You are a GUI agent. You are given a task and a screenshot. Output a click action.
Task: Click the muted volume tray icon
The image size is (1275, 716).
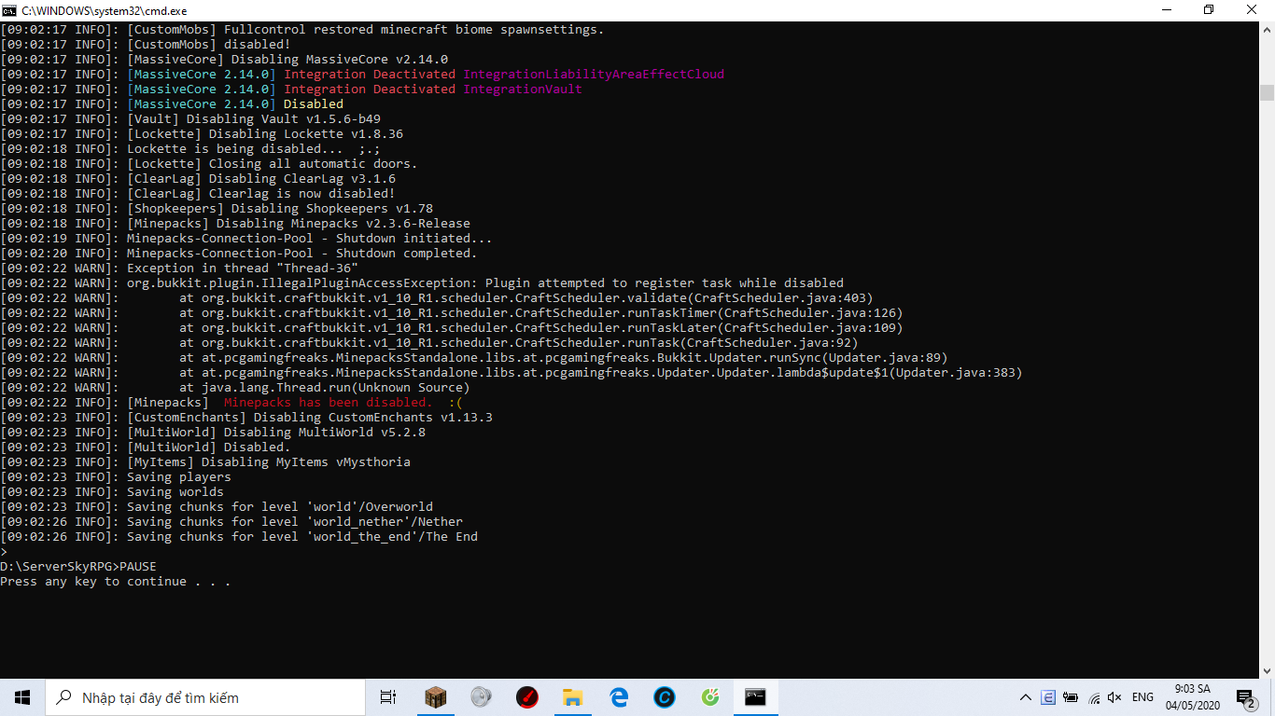[x=1114, y=697]
